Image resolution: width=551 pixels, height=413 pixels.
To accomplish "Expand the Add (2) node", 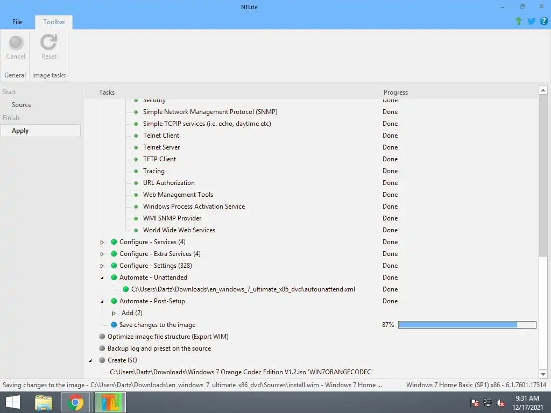I will click(x=114, y=314).
